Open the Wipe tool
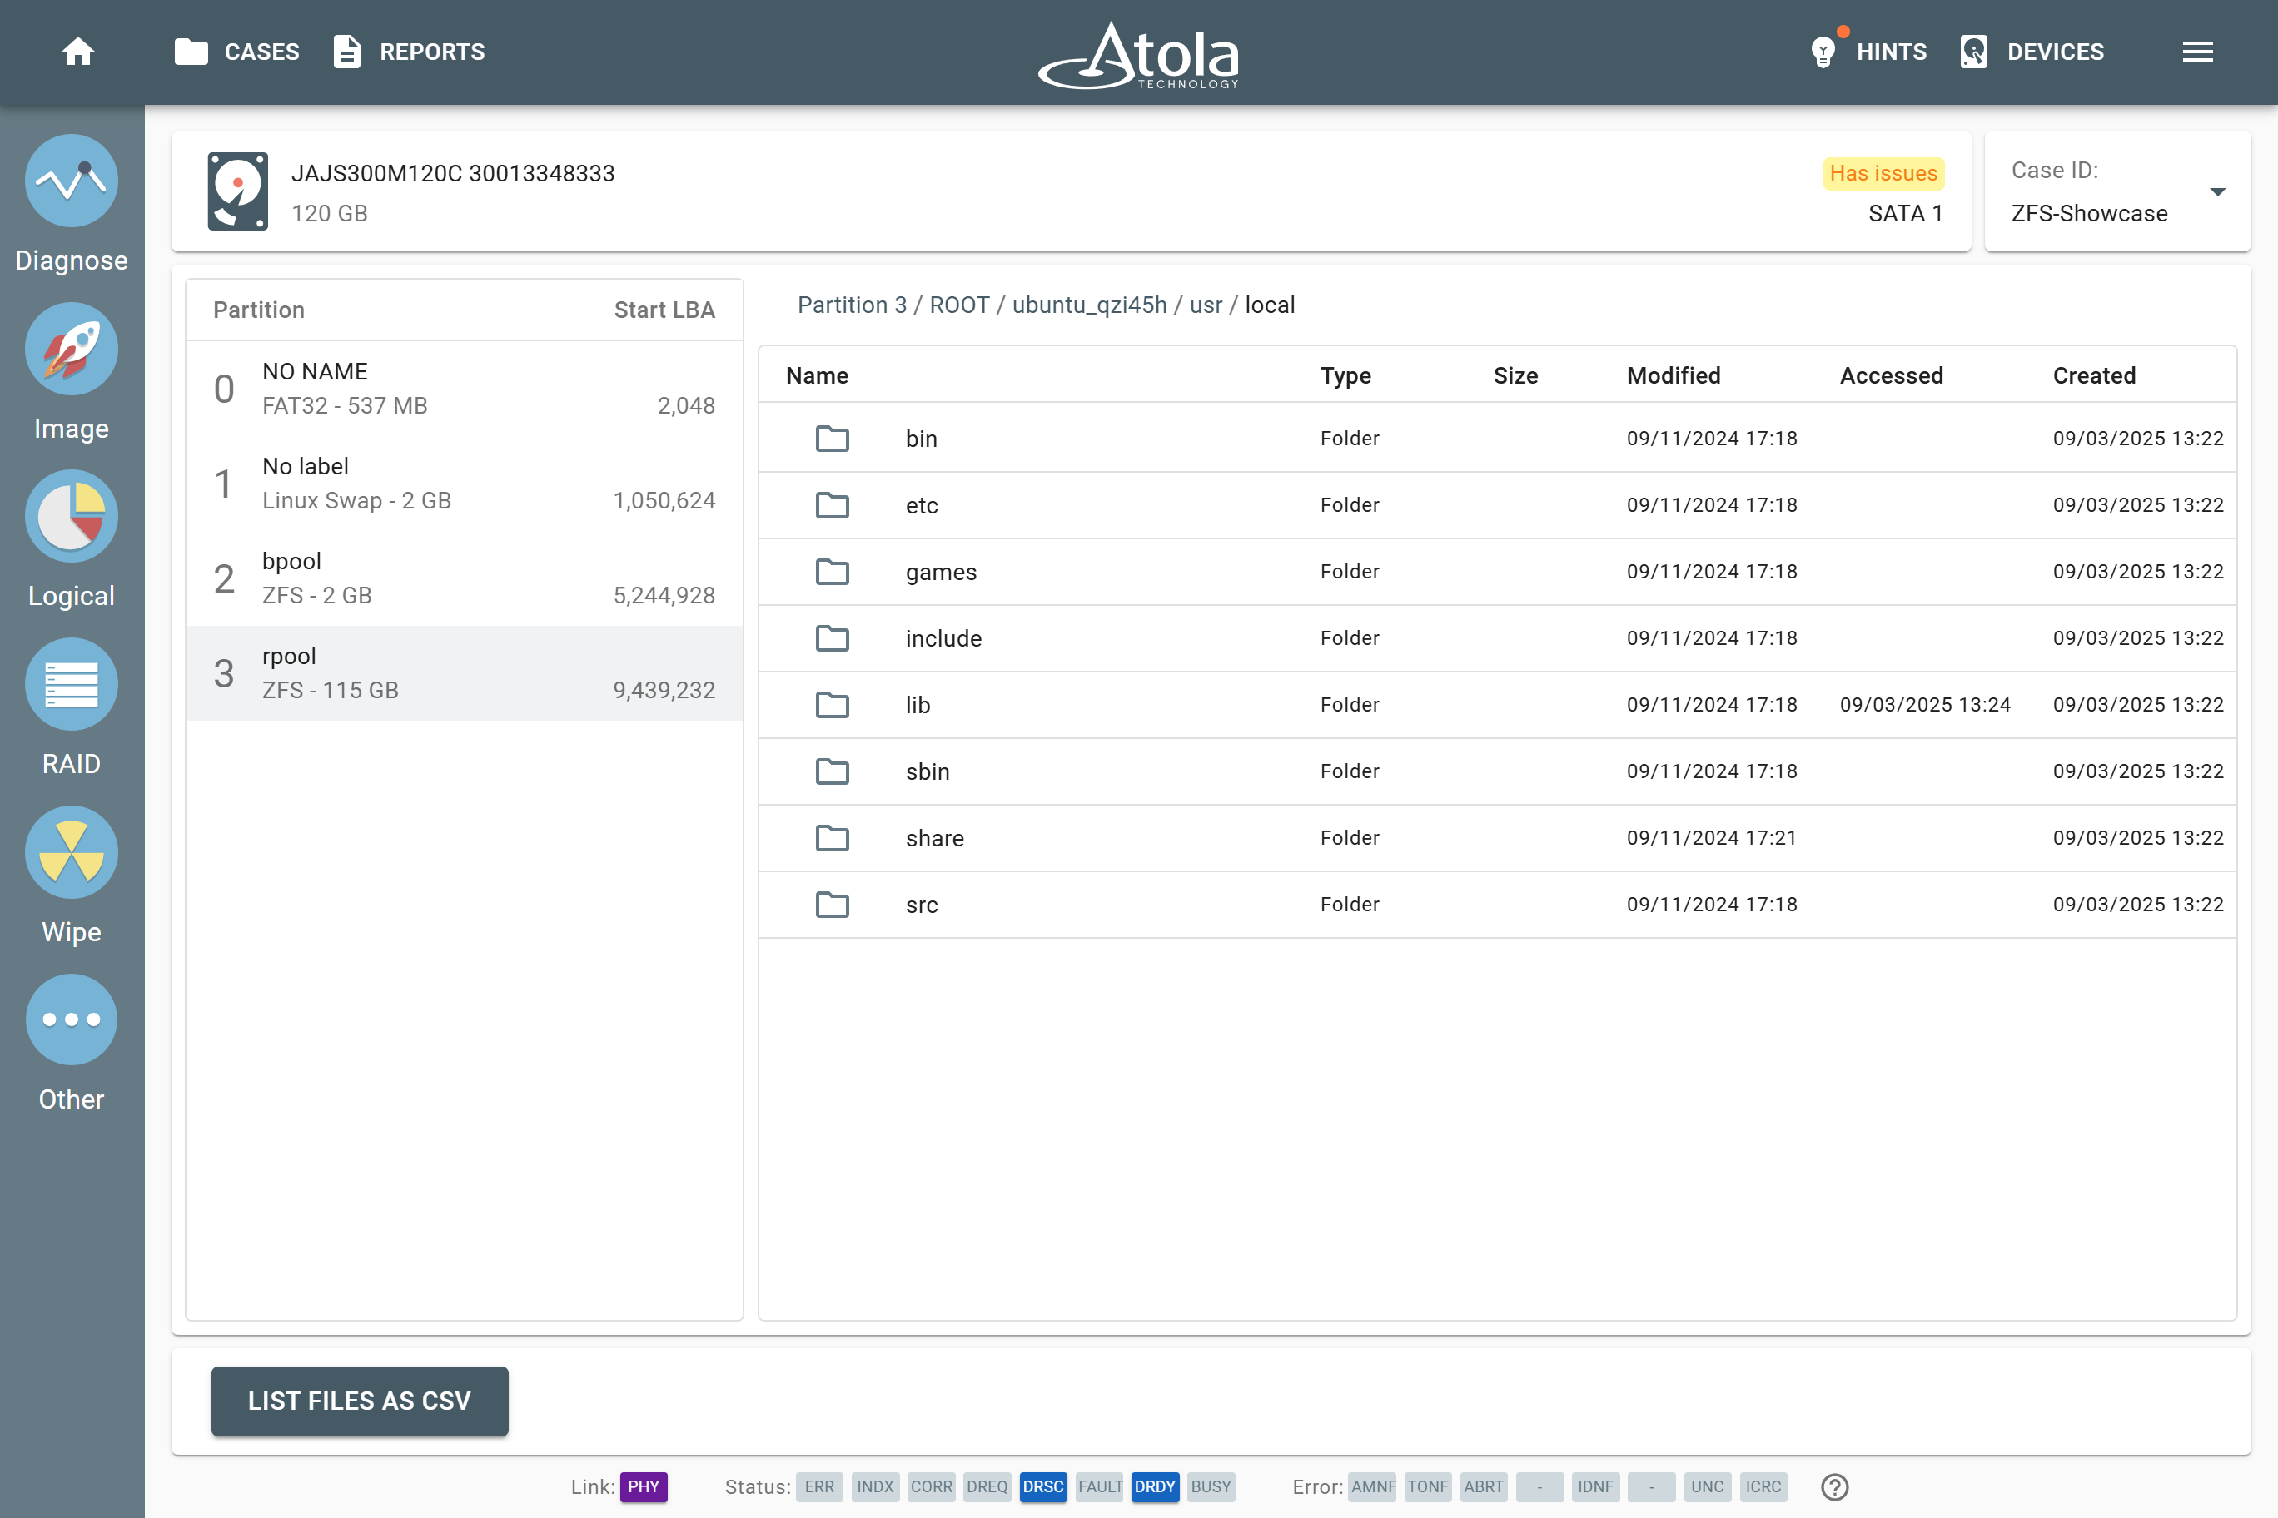This screenshot has width=2278, height=1518. pos(72,852)
